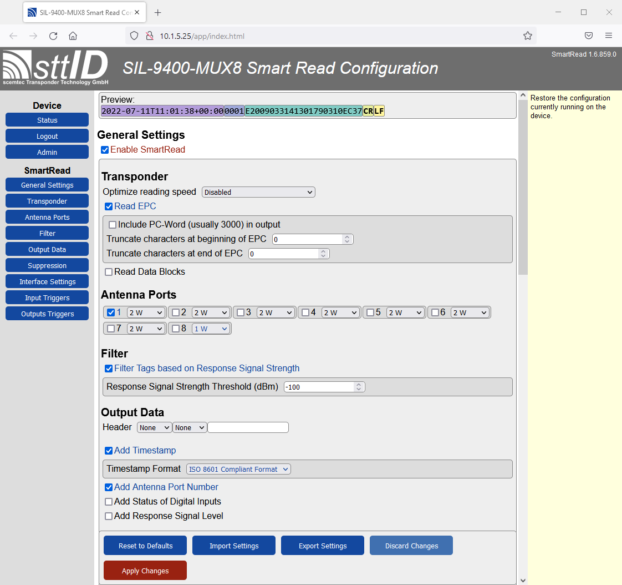Uncheck Add Antenna Port Number

(x=109, y=487)
